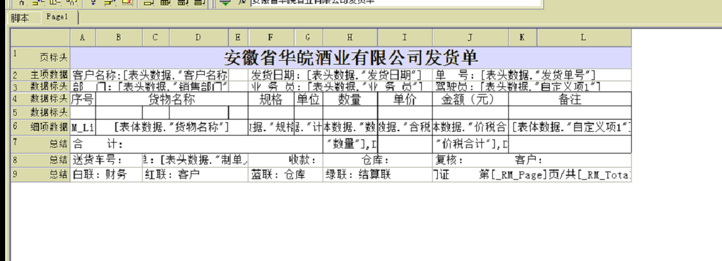Select row 3 数据标头 band header

tap(40, 86)
